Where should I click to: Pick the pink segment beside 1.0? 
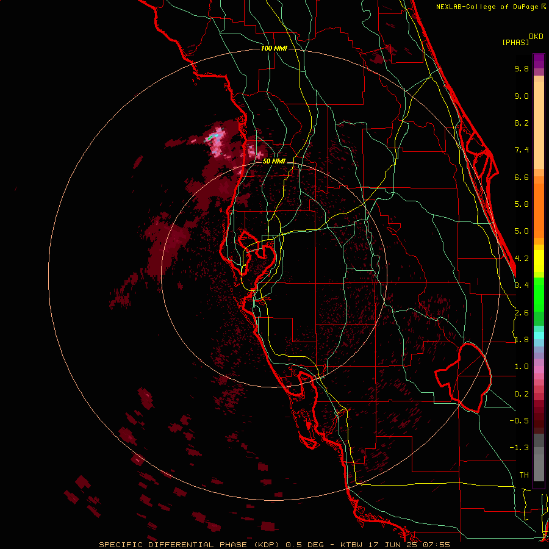[x=539, y=370]
